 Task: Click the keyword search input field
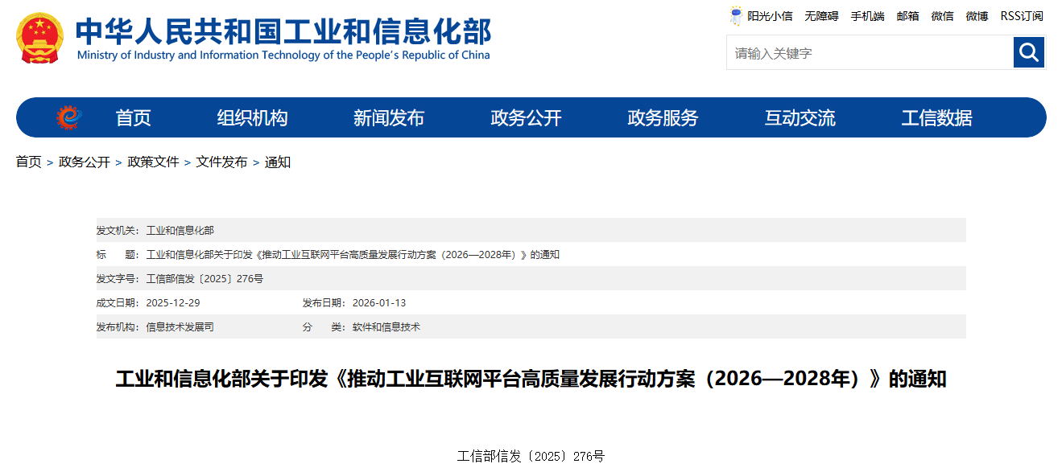(x=870, y=52)
